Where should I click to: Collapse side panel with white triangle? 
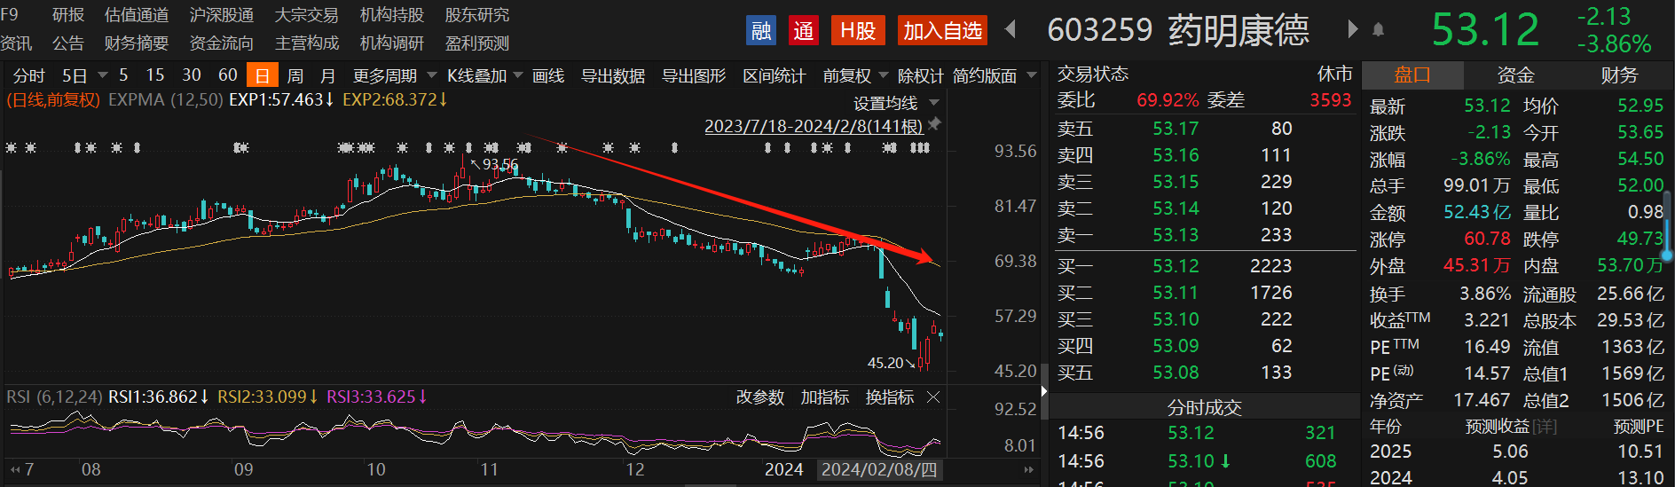[1044, 390]
